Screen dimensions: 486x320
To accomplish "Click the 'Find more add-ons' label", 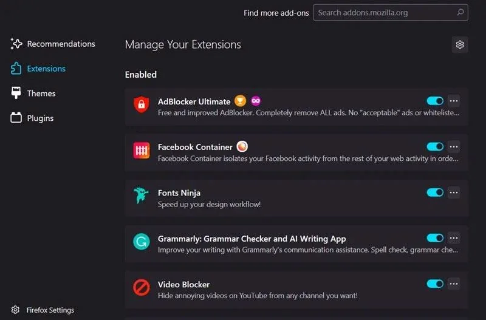I will [276, 13].
